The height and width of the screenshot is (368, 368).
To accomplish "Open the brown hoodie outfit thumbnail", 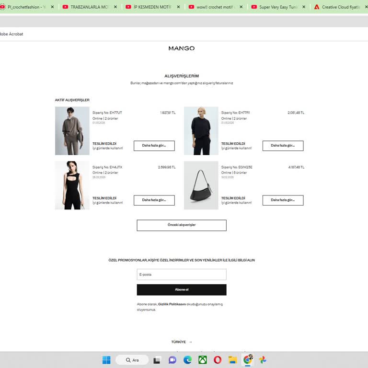I will 72,131.
